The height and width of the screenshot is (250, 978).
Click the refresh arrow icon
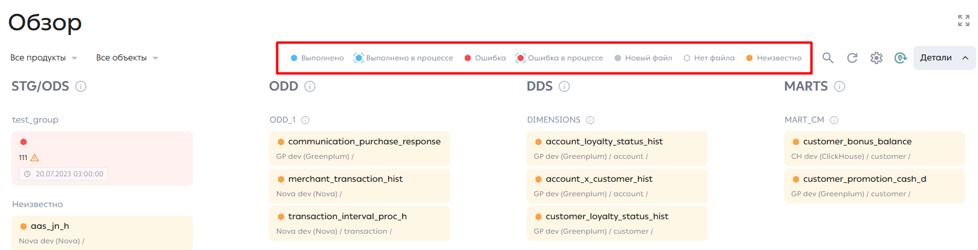coord(852,58)
